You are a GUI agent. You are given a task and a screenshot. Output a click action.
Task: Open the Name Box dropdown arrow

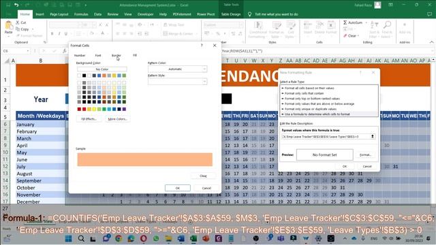pyautogui.click(x=28, y=51)
